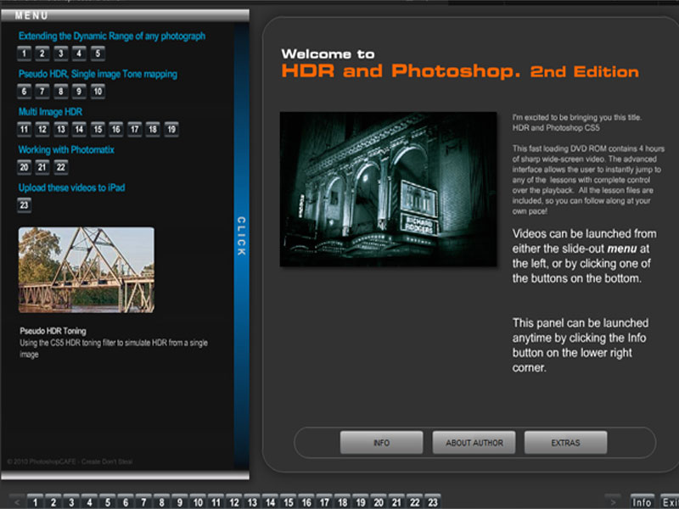Click the bridge preview thumbnail in the menu
The image size is (679, 509).
click(87, 270)
